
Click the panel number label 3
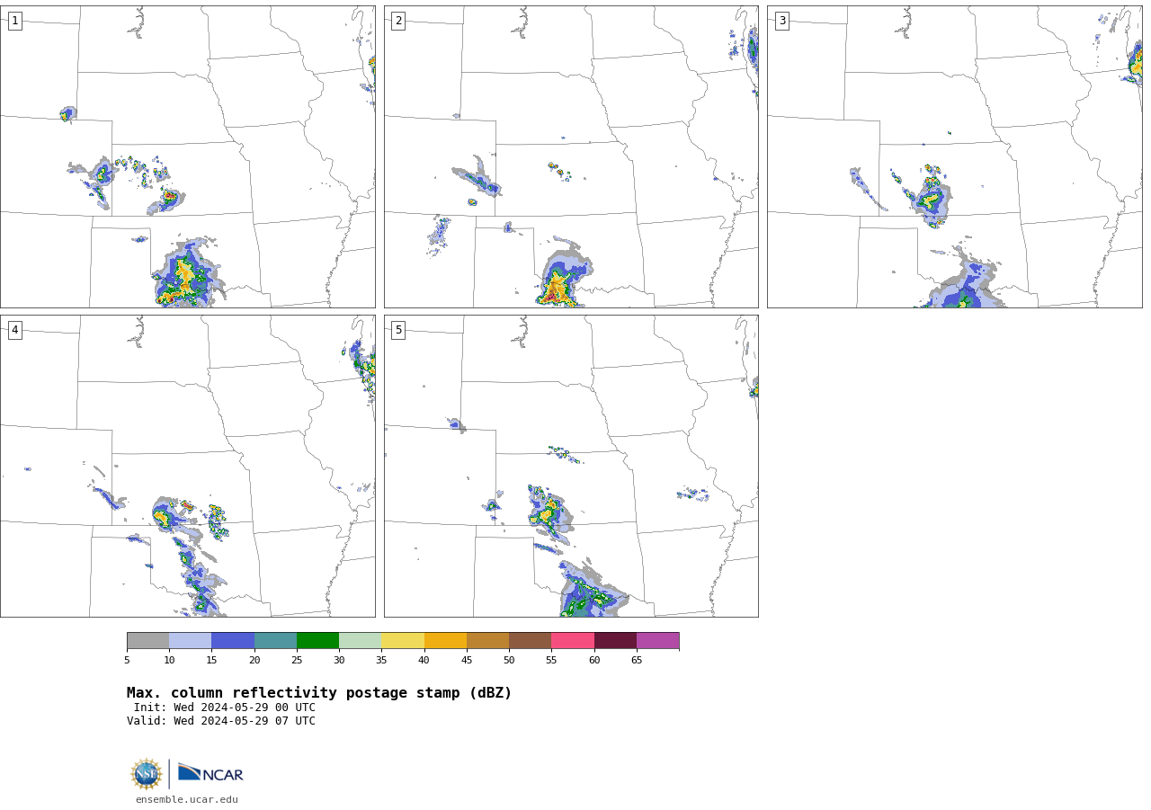781,21
